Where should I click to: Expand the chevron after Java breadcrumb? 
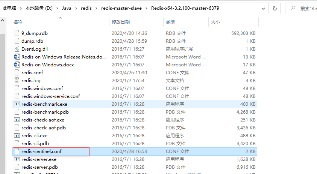[x=76, y=9]
